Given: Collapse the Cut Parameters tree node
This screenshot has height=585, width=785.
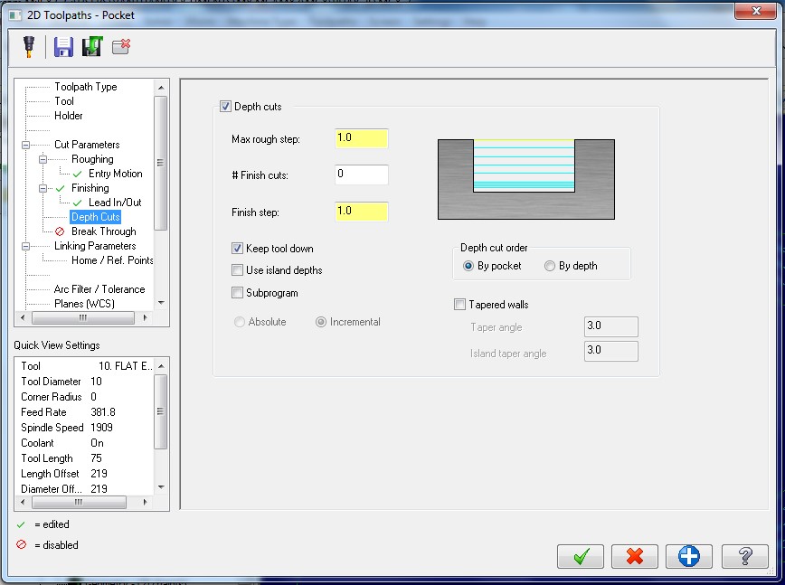Looking at the screenshot, I should coord(25,146).
